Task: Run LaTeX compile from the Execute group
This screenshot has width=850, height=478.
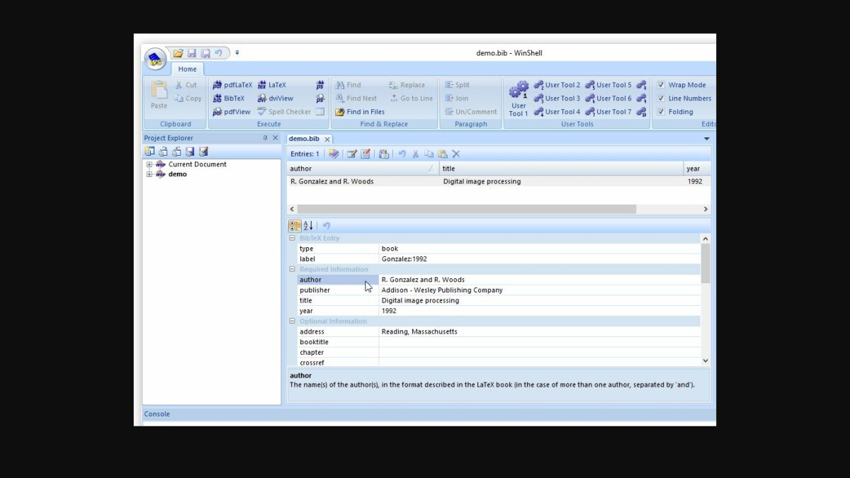Action: pyautogui.click(x=272, y=85)
